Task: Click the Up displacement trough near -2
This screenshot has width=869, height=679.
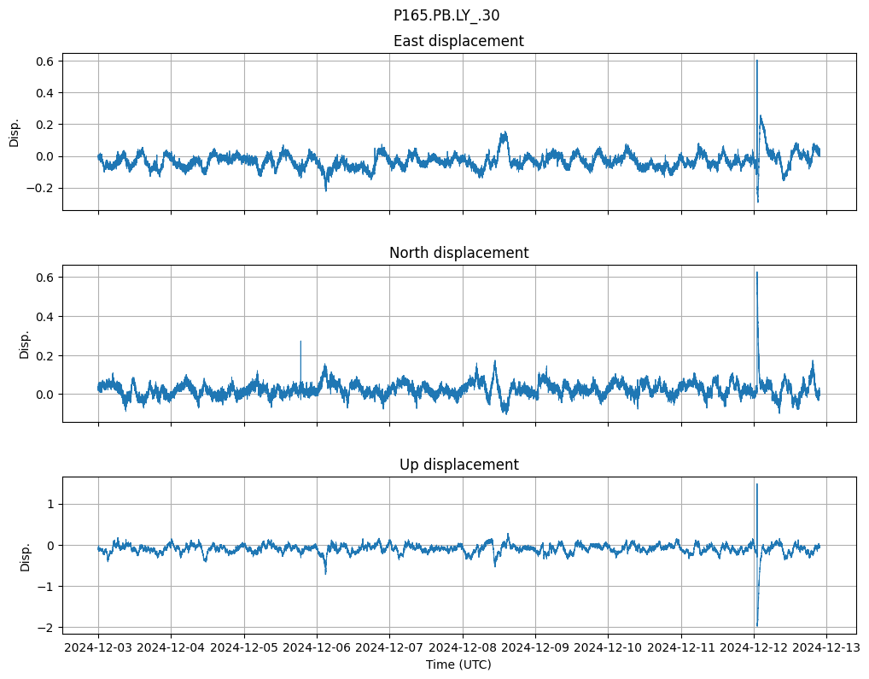Action: [x=757, y=624]
